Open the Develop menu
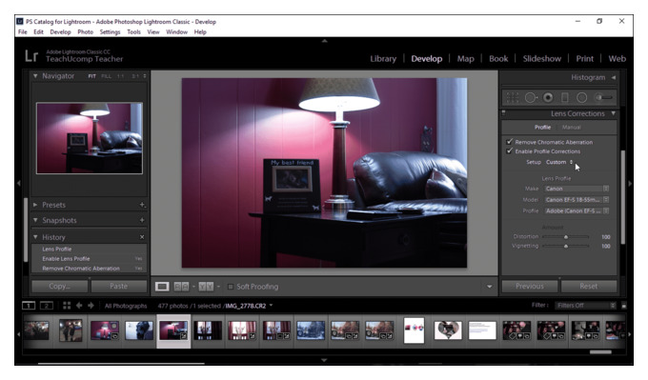Viewport: 648px width, 380px height. (60, 31)
